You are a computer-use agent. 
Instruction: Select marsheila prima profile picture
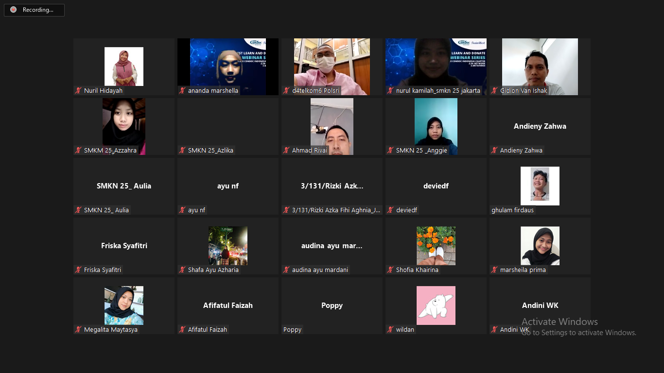[540, 245]
